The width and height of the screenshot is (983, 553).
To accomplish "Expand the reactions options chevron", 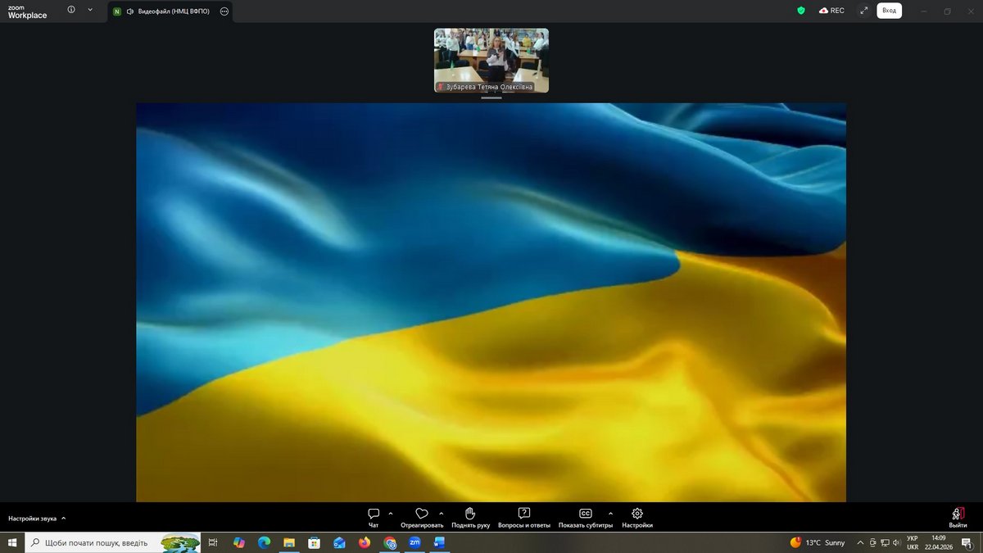I will (442, 513).
